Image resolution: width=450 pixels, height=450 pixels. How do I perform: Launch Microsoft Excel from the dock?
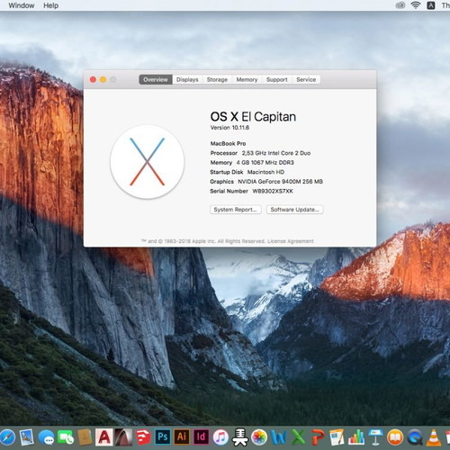(x=298, y=437)
